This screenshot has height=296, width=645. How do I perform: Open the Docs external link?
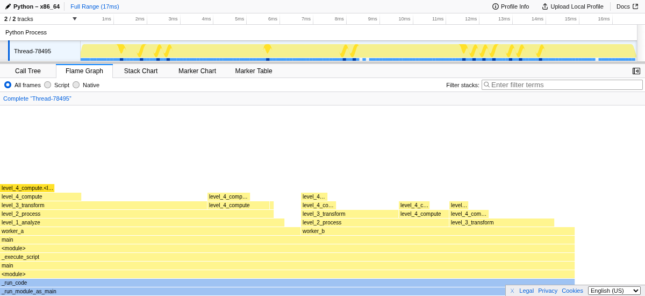627,6
